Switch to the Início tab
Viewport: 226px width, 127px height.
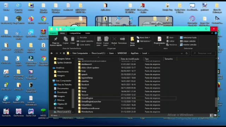(62, 33)
